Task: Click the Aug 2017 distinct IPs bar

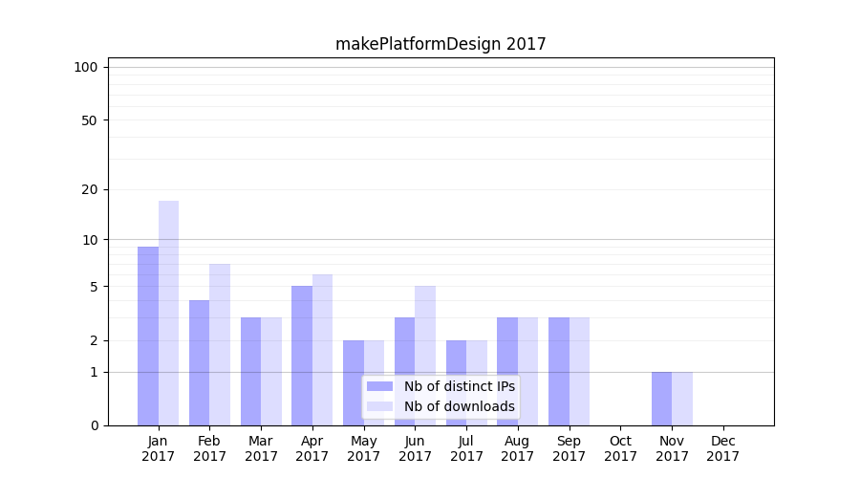Action: pyautogui.click(x=507, y=371)
